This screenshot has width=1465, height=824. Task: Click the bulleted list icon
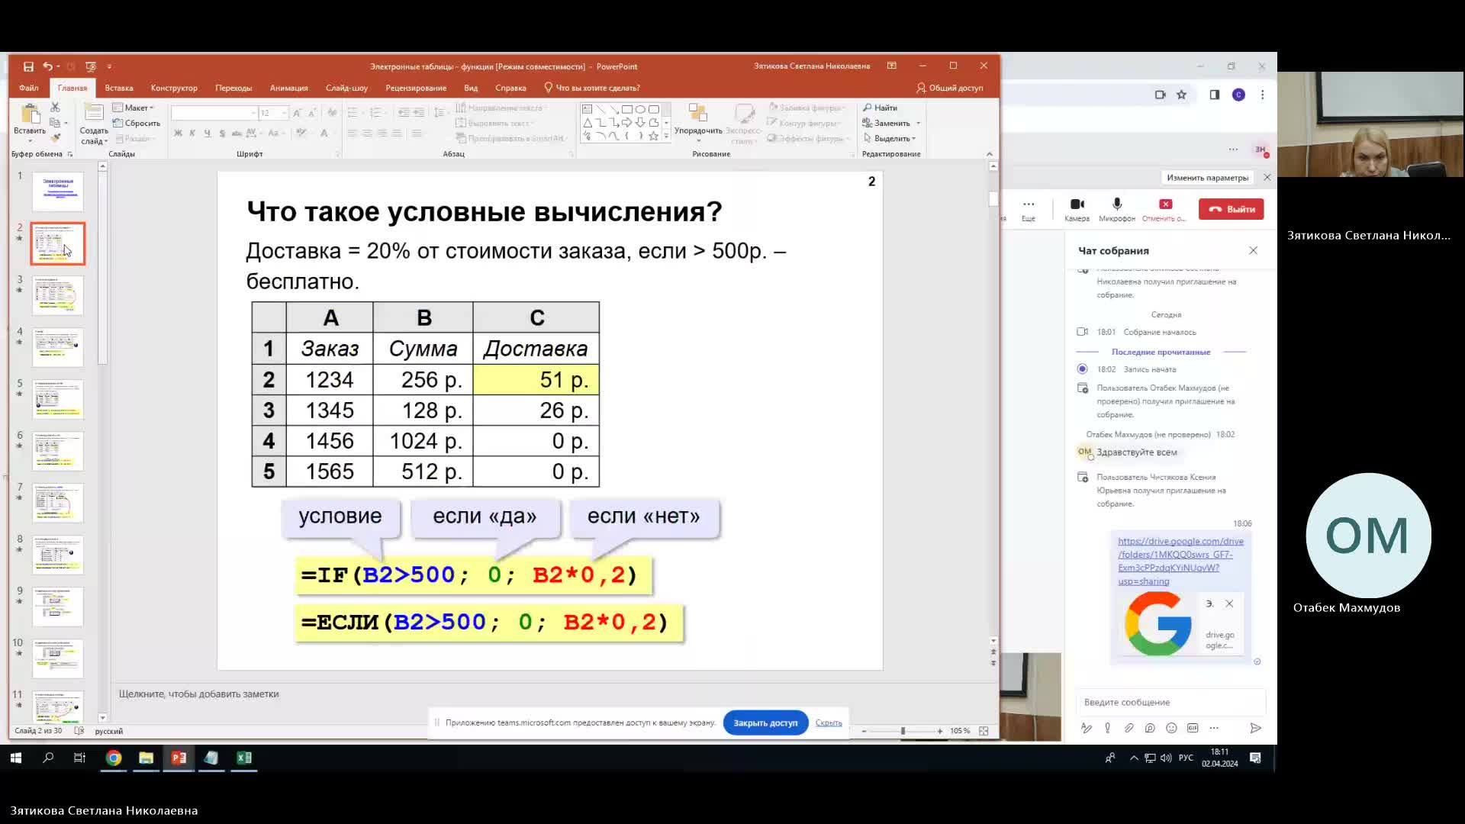click(x=353, y=113)
